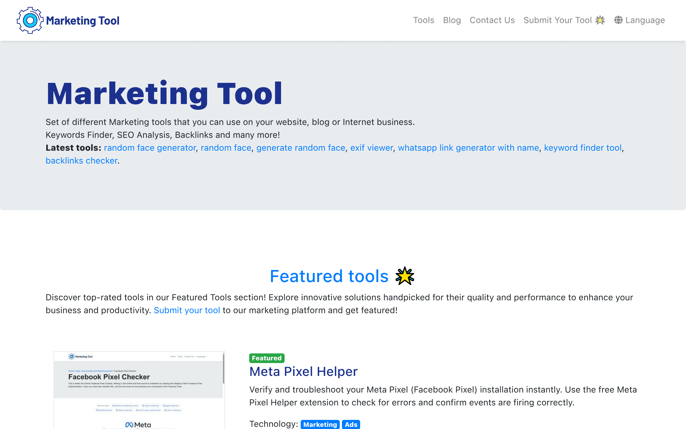686x429 pixels.
Task: Open the random face link
Action: point(226,148)
